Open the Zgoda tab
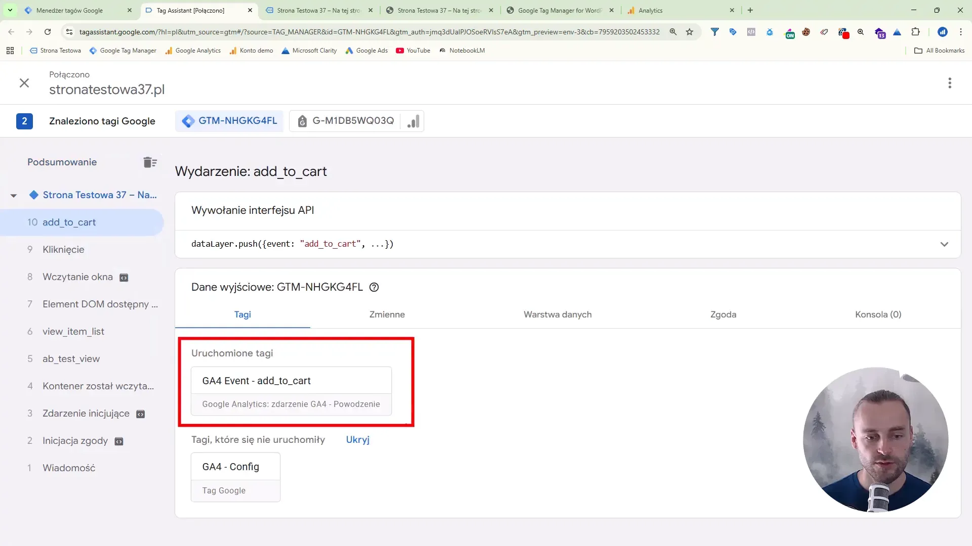The image size is (972, 546). (x=723, y=314)
